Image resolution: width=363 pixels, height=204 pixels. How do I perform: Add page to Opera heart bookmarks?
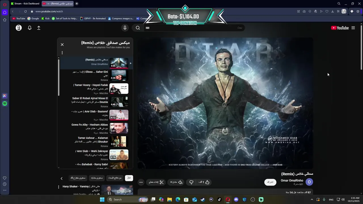point(327,11)
